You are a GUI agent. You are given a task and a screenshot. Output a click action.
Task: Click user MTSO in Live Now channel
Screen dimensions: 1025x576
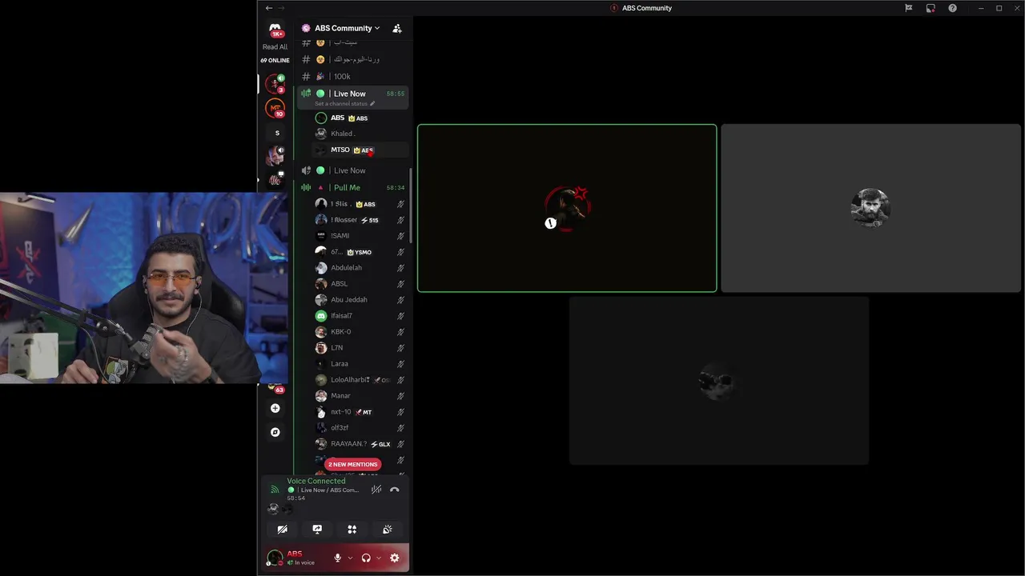point(360,150)
